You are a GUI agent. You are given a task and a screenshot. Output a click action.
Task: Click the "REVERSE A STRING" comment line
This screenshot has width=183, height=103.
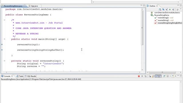click(27, 34)
